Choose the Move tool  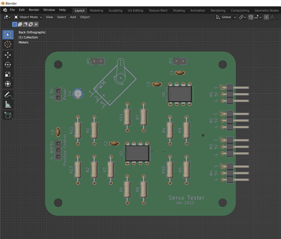pos(8,55)
